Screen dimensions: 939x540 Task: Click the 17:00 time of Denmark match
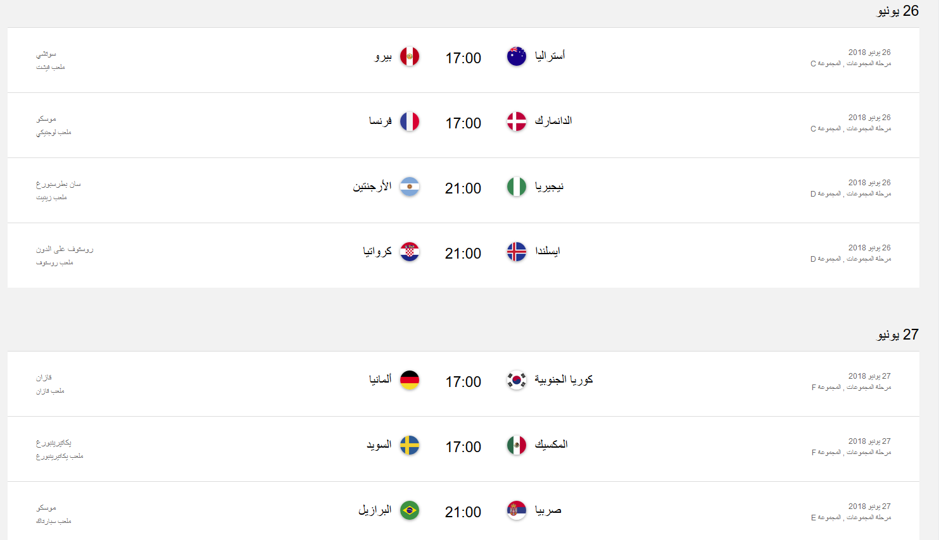pyautogui.click(x=463, y=123)
